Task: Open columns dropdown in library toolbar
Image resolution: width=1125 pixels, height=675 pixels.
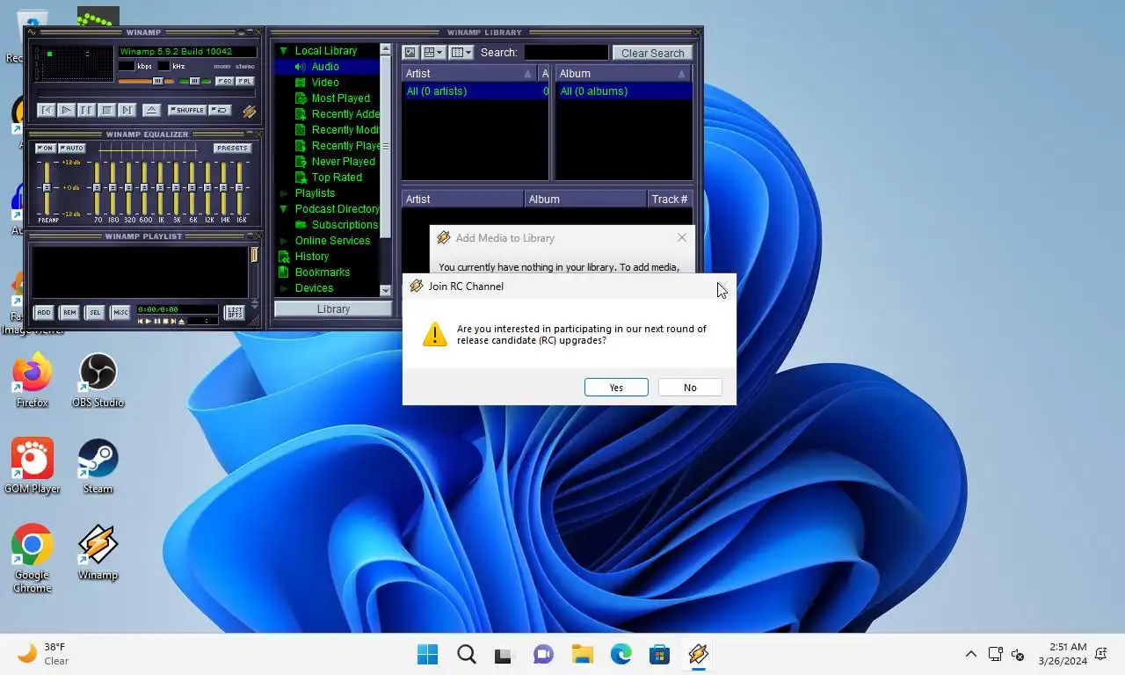Action: (461, 53)
